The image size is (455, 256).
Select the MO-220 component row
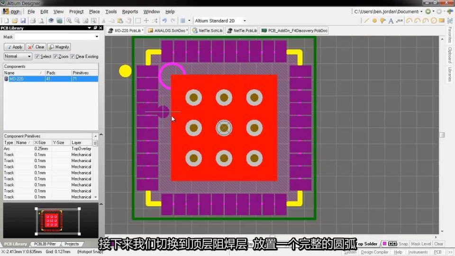click(51, 79)
